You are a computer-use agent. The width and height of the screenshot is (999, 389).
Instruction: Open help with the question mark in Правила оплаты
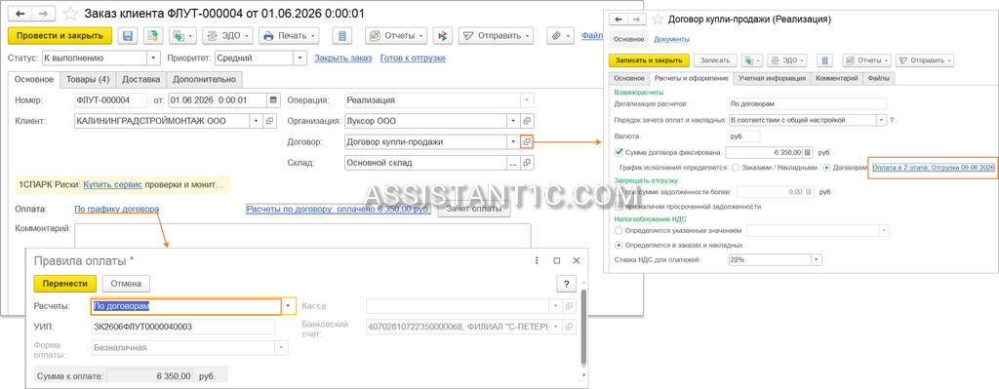pyautogui.click(x=567, y=284)
